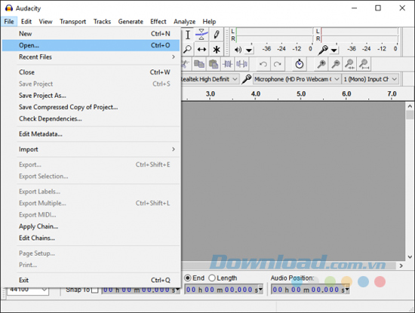Click the Fit Selection zoom icon

coord(349,64)
